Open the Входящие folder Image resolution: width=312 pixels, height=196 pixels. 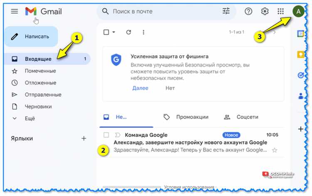[x=47, y=59]
